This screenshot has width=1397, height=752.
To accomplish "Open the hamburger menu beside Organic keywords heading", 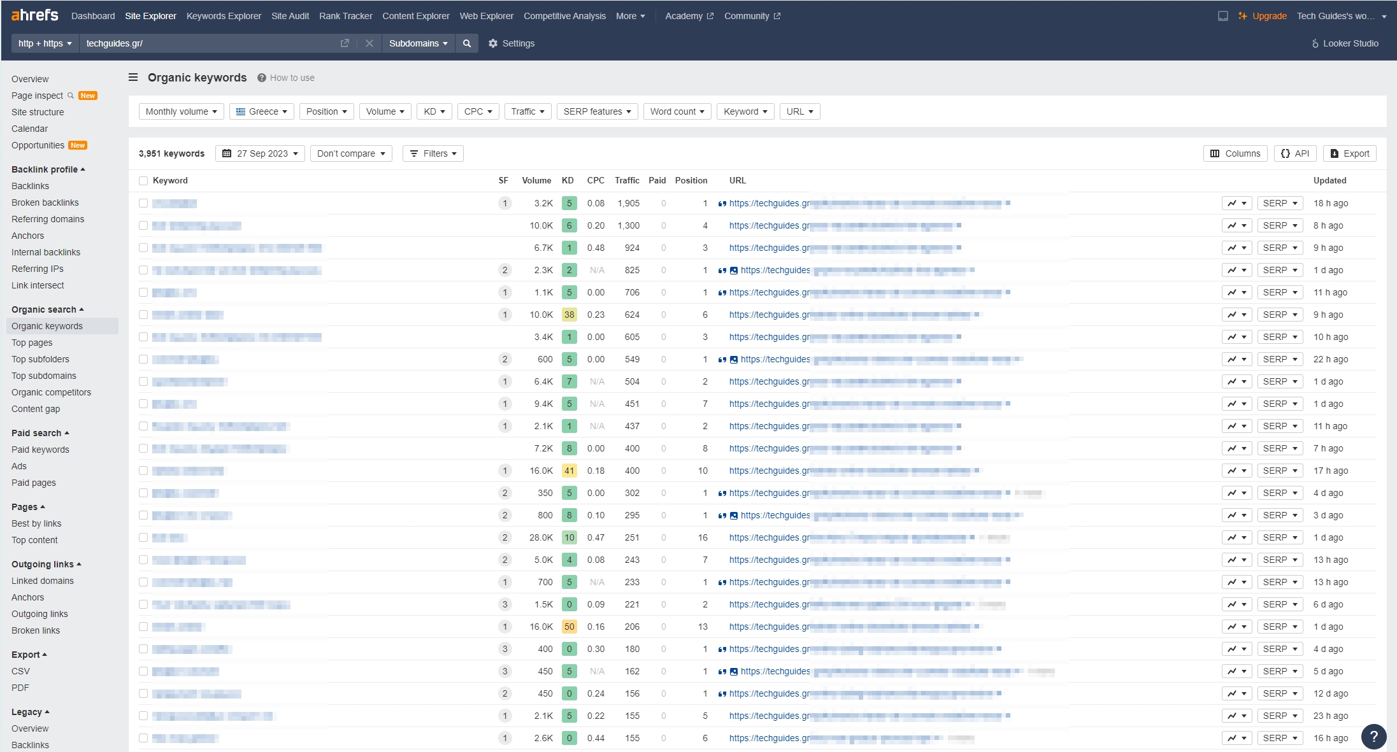I will pyautogui.click(x=133, y=77).
